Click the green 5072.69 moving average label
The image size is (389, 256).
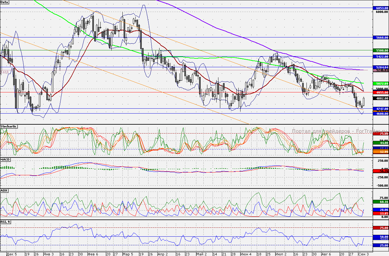click(x=380, y=83)
